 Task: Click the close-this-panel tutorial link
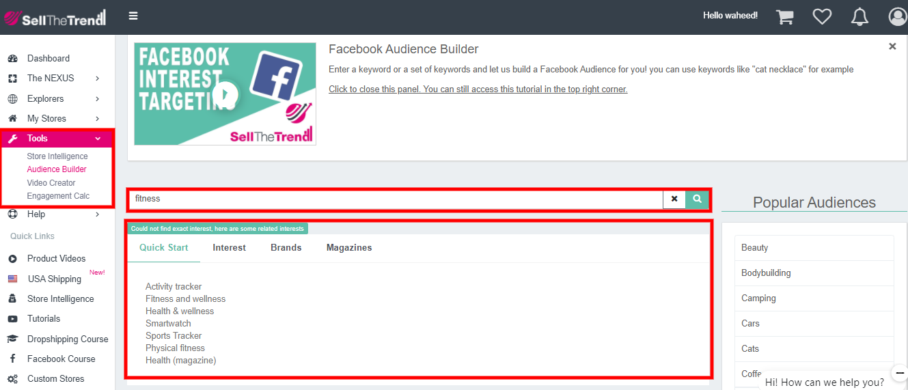[x=478, y=89]
